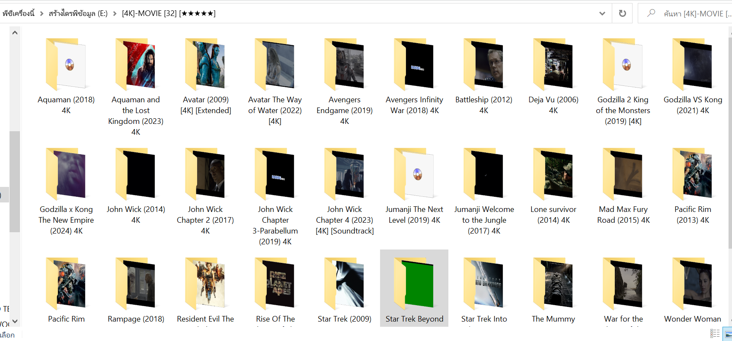The height and width of the screenshot is (341, 732).
Task: Select John Wick Chapter 2 (2017) folder icon
Action: pos(205,174)
